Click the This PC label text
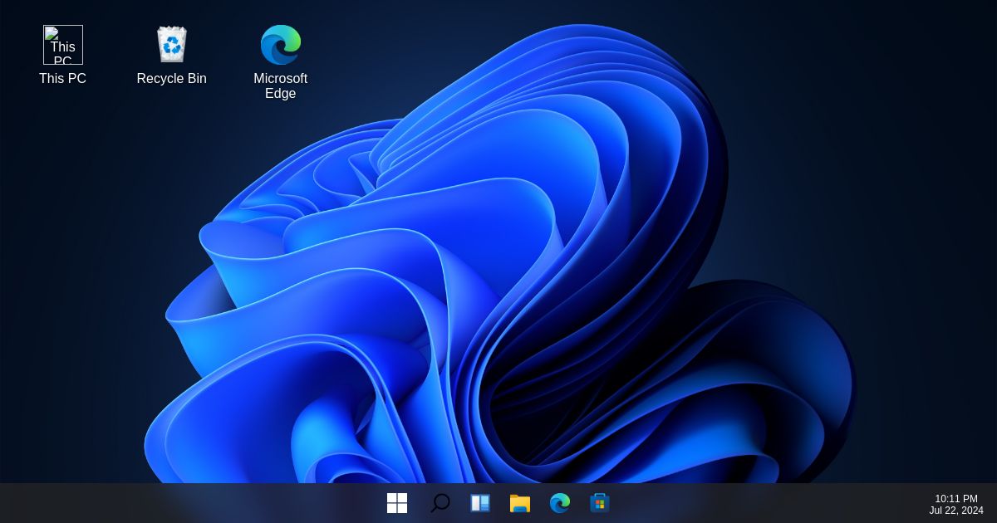The height and width of the screenshot is (523, 997). coord(62,79)
